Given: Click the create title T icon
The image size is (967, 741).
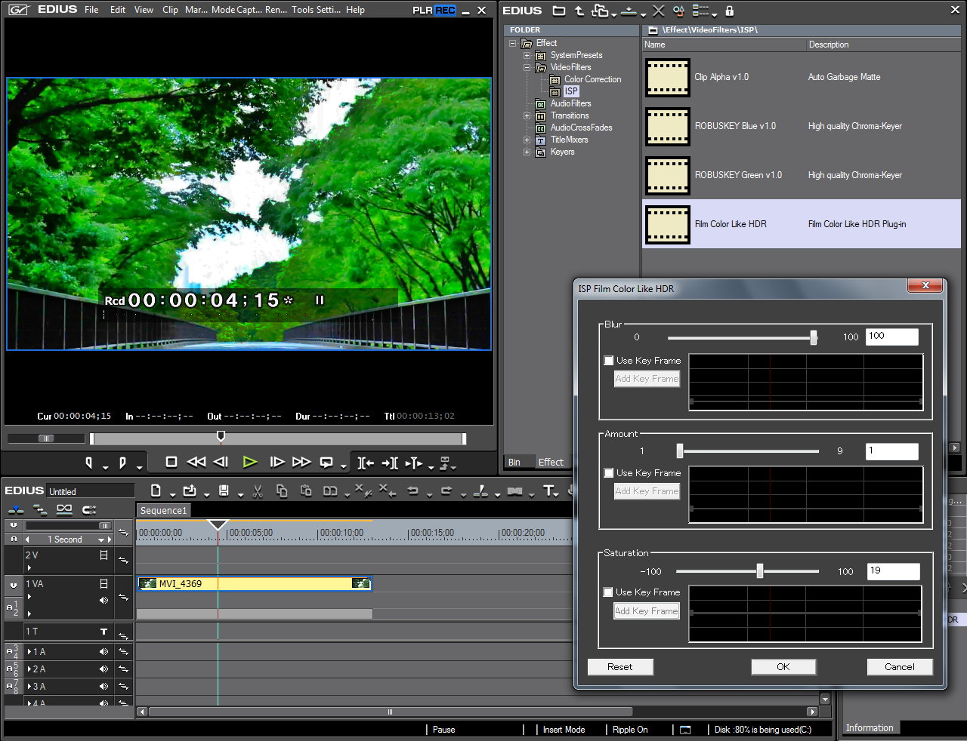Looking at the screenshot, I should (549, 491).
